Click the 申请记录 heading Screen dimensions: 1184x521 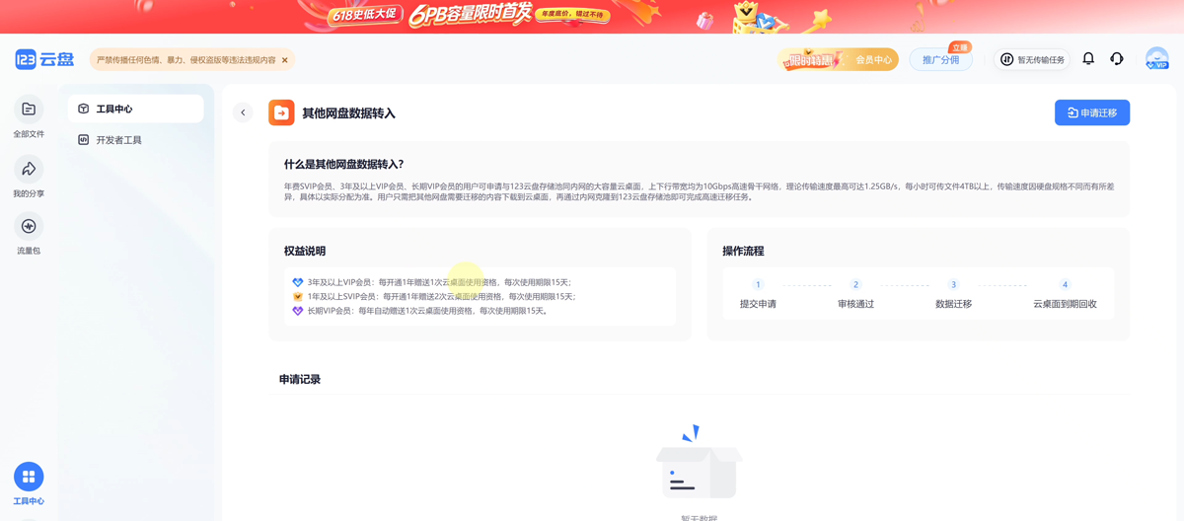pos(300,379)
